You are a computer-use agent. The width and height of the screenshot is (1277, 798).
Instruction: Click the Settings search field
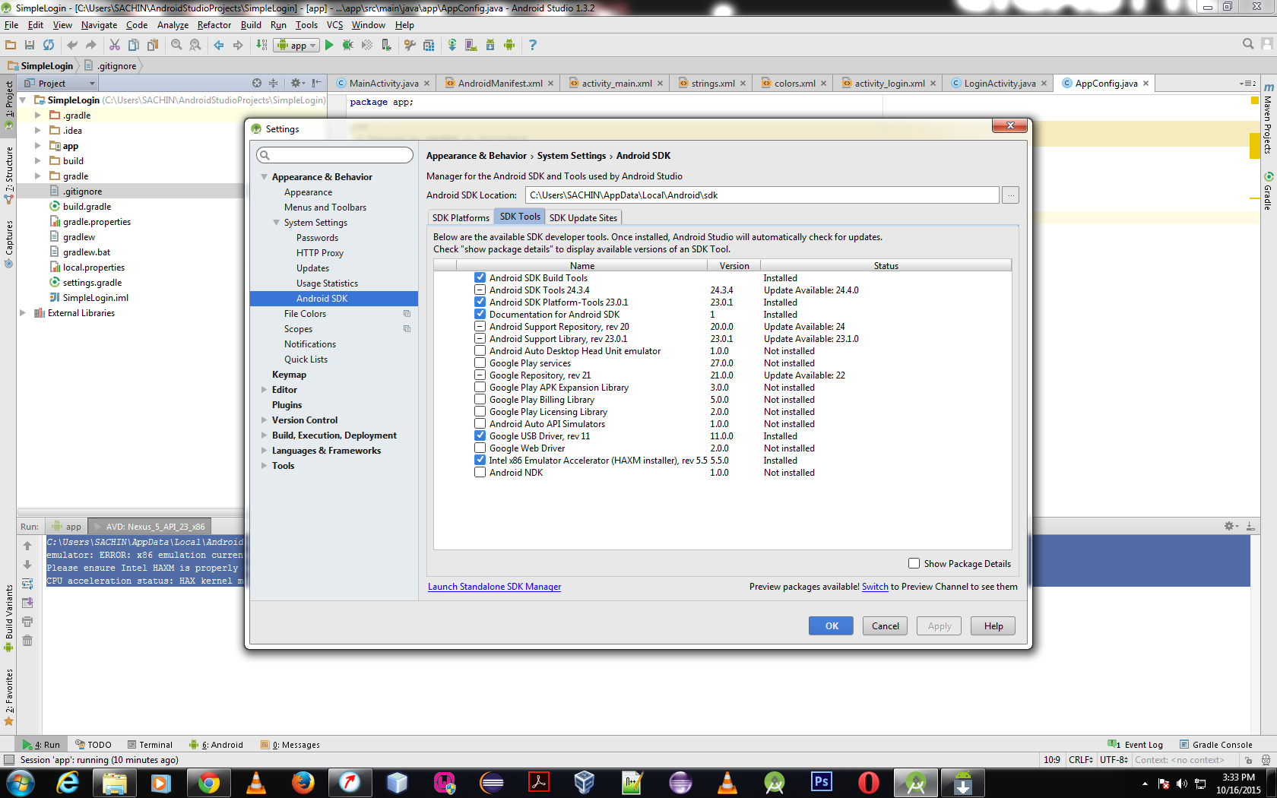click(335, 155)
